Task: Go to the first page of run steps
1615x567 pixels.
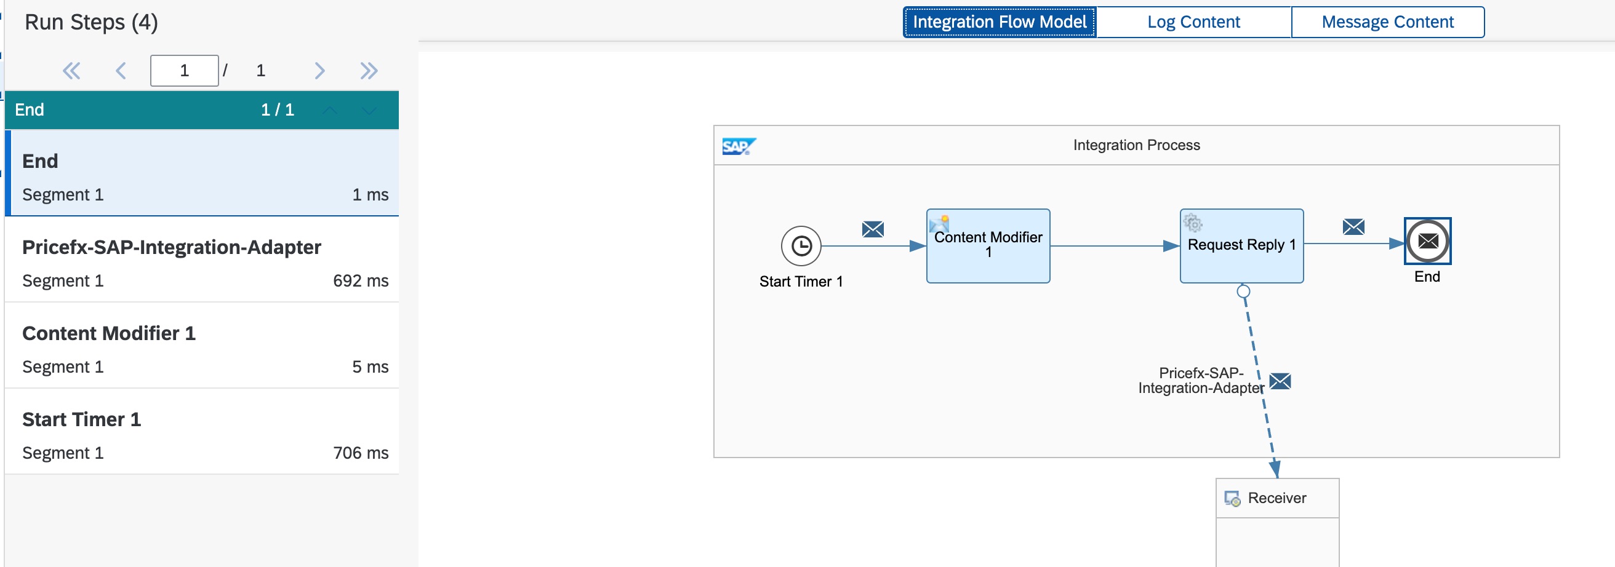Action: 71,71
